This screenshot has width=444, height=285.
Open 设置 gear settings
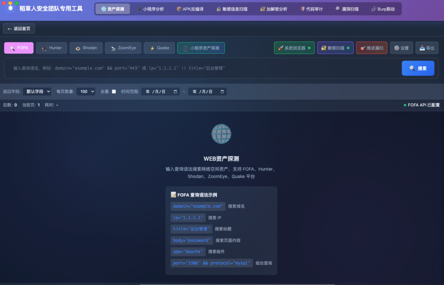pos(402,48)
